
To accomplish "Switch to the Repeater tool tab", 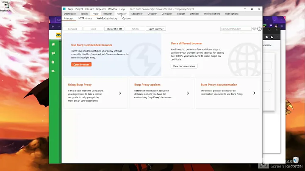I will click(122, 14).
